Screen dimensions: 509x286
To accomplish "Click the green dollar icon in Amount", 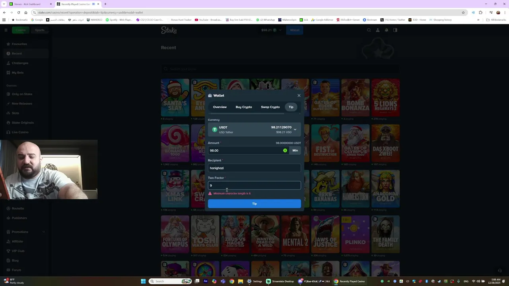I will point(285,151).
